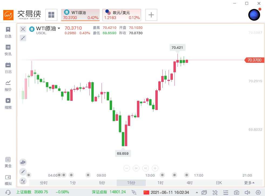Click the crossed-out screen icon
Viewport: 265px width, 196px height.
(x=204, y=192)
